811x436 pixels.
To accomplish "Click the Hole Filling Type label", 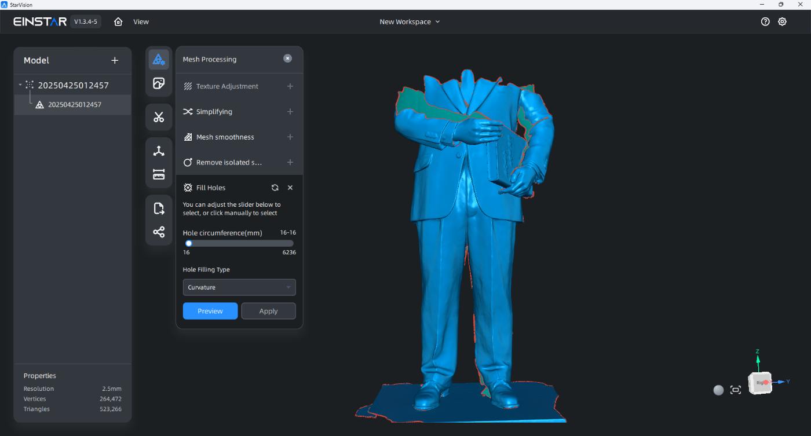I will point(207,270).
